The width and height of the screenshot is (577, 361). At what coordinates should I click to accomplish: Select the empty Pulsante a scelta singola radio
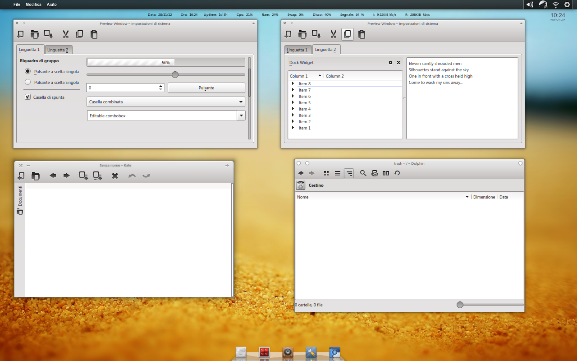tap(28, 82)
